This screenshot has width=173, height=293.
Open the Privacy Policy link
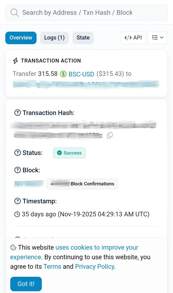[x=95, y=266]
